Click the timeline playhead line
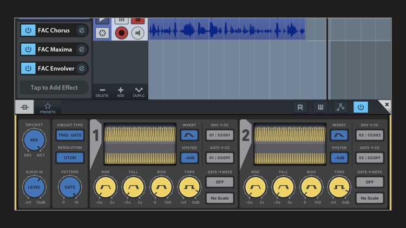Screen dimensions: 406x228 click(x=327, y=59)
